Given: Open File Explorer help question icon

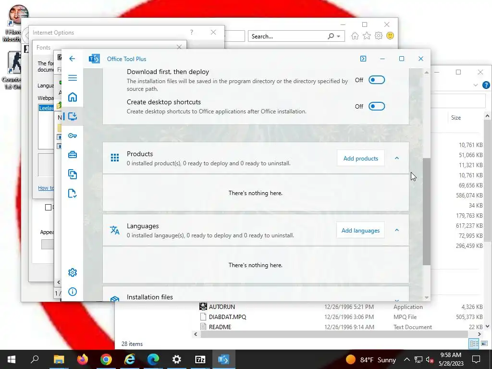Looking at the screenshot, I should [486, 85].
